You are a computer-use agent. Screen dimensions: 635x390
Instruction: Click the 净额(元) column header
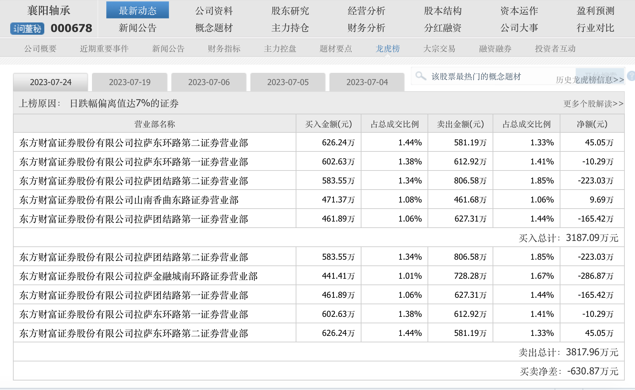click(592, 124)
